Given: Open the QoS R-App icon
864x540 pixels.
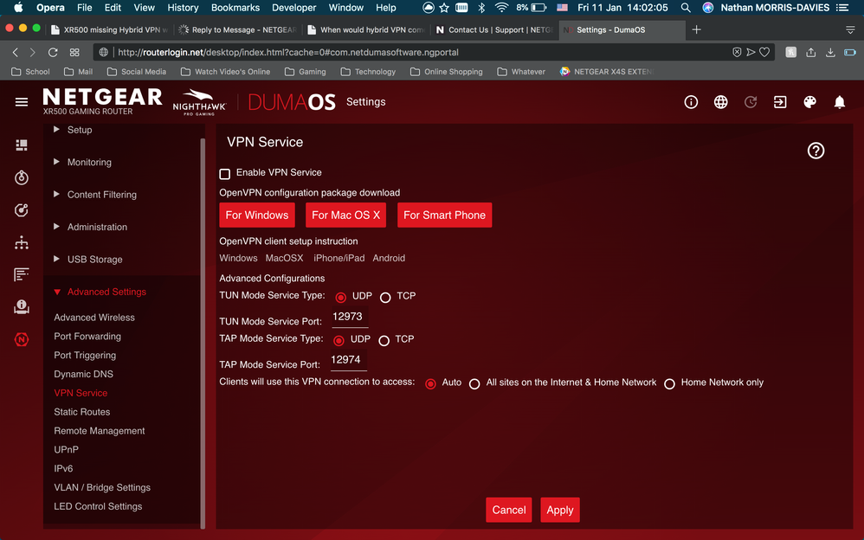Looking at the screenshot, I should tap(22, 209).
